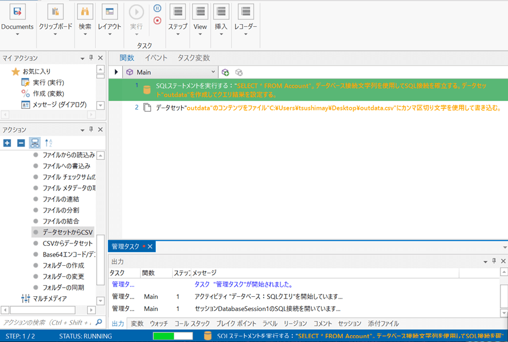Sort actions alphabetically with A-Z icon
This screenshot has height=342, width=508.
(48, 143)
